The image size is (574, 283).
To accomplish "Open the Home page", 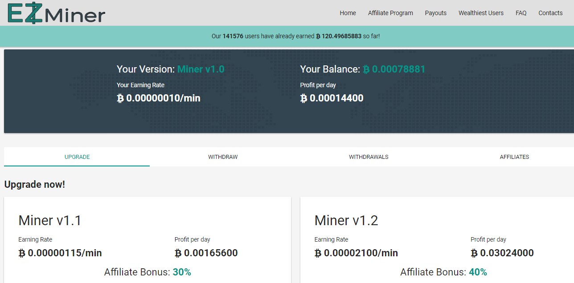I will pos(348,13).
